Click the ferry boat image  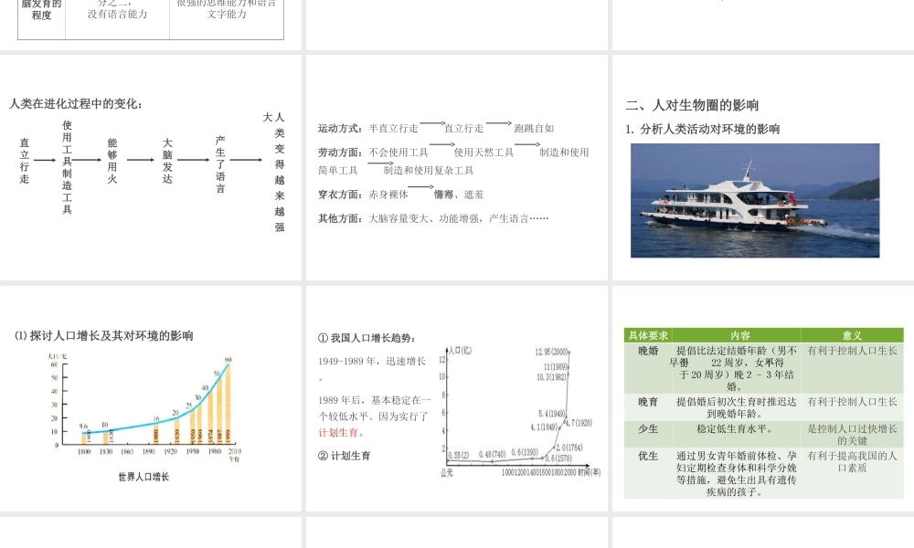tap(755, 200)
